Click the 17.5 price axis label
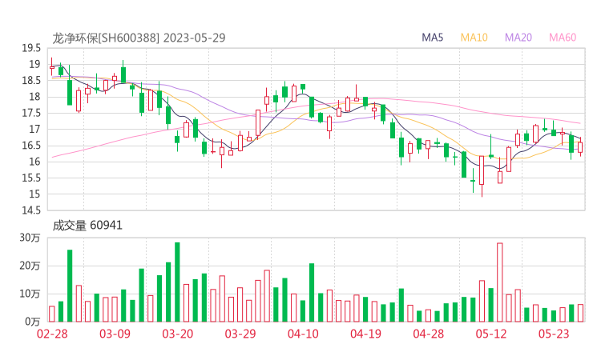The height and width of the screenshot is (352, 593). pos(31,113)
